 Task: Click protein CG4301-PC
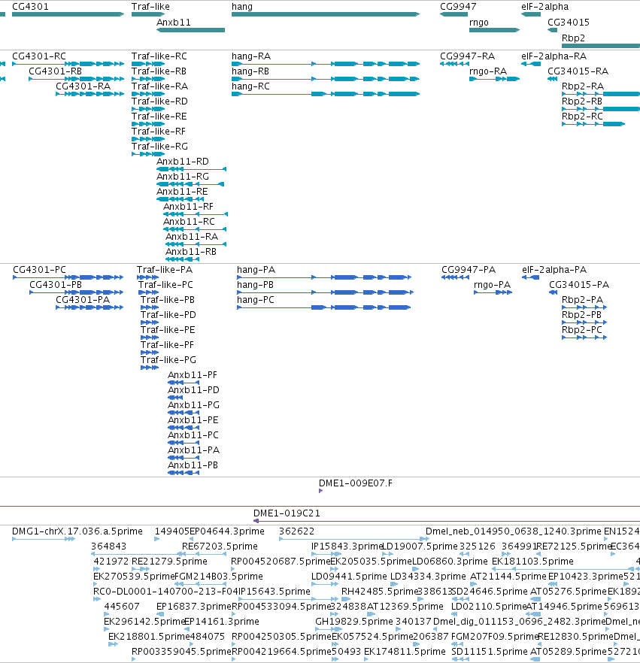click(x=68, y=277)
